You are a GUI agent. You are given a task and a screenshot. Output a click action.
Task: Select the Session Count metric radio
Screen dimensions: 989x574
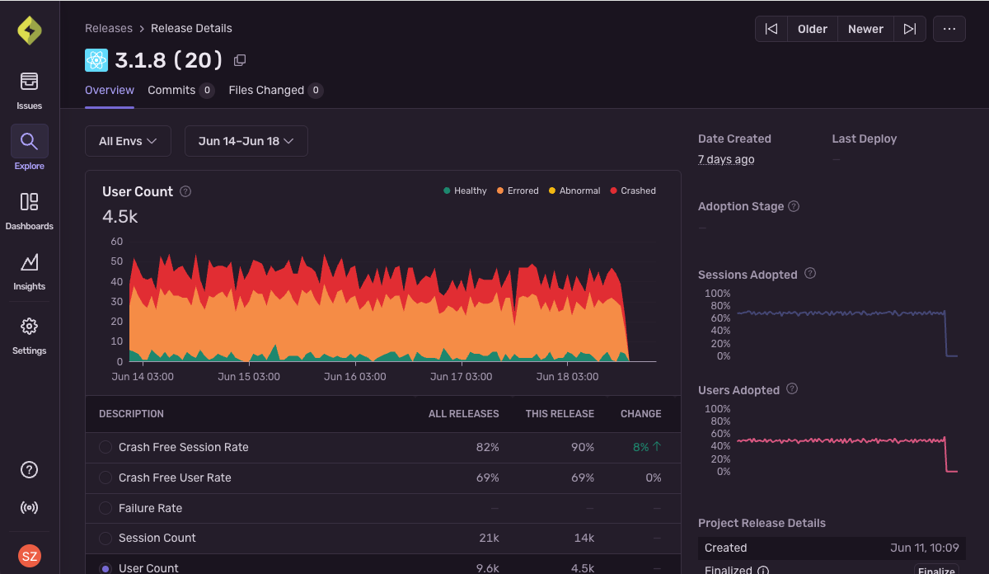click(105, 538)
